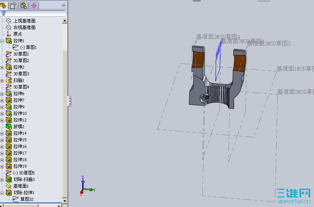Select the 扫描1 sweep feature icon

[x=8, y=80]
